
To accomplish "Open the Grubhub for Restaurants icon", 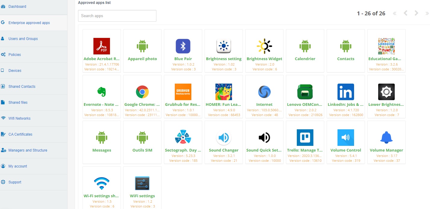I will tap(183, 92).
